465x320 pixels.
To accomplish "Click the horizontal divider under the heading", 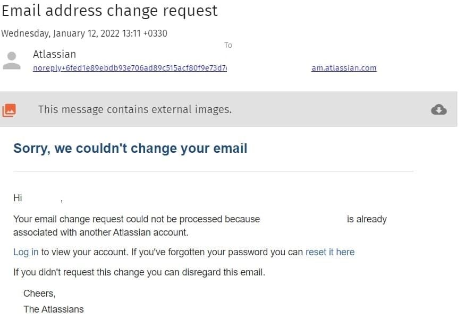I will (x=213, y=171).
